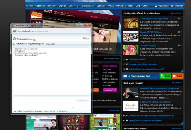
Task: Open the 12.29 blog entry link
Action: tap(138, 59)
